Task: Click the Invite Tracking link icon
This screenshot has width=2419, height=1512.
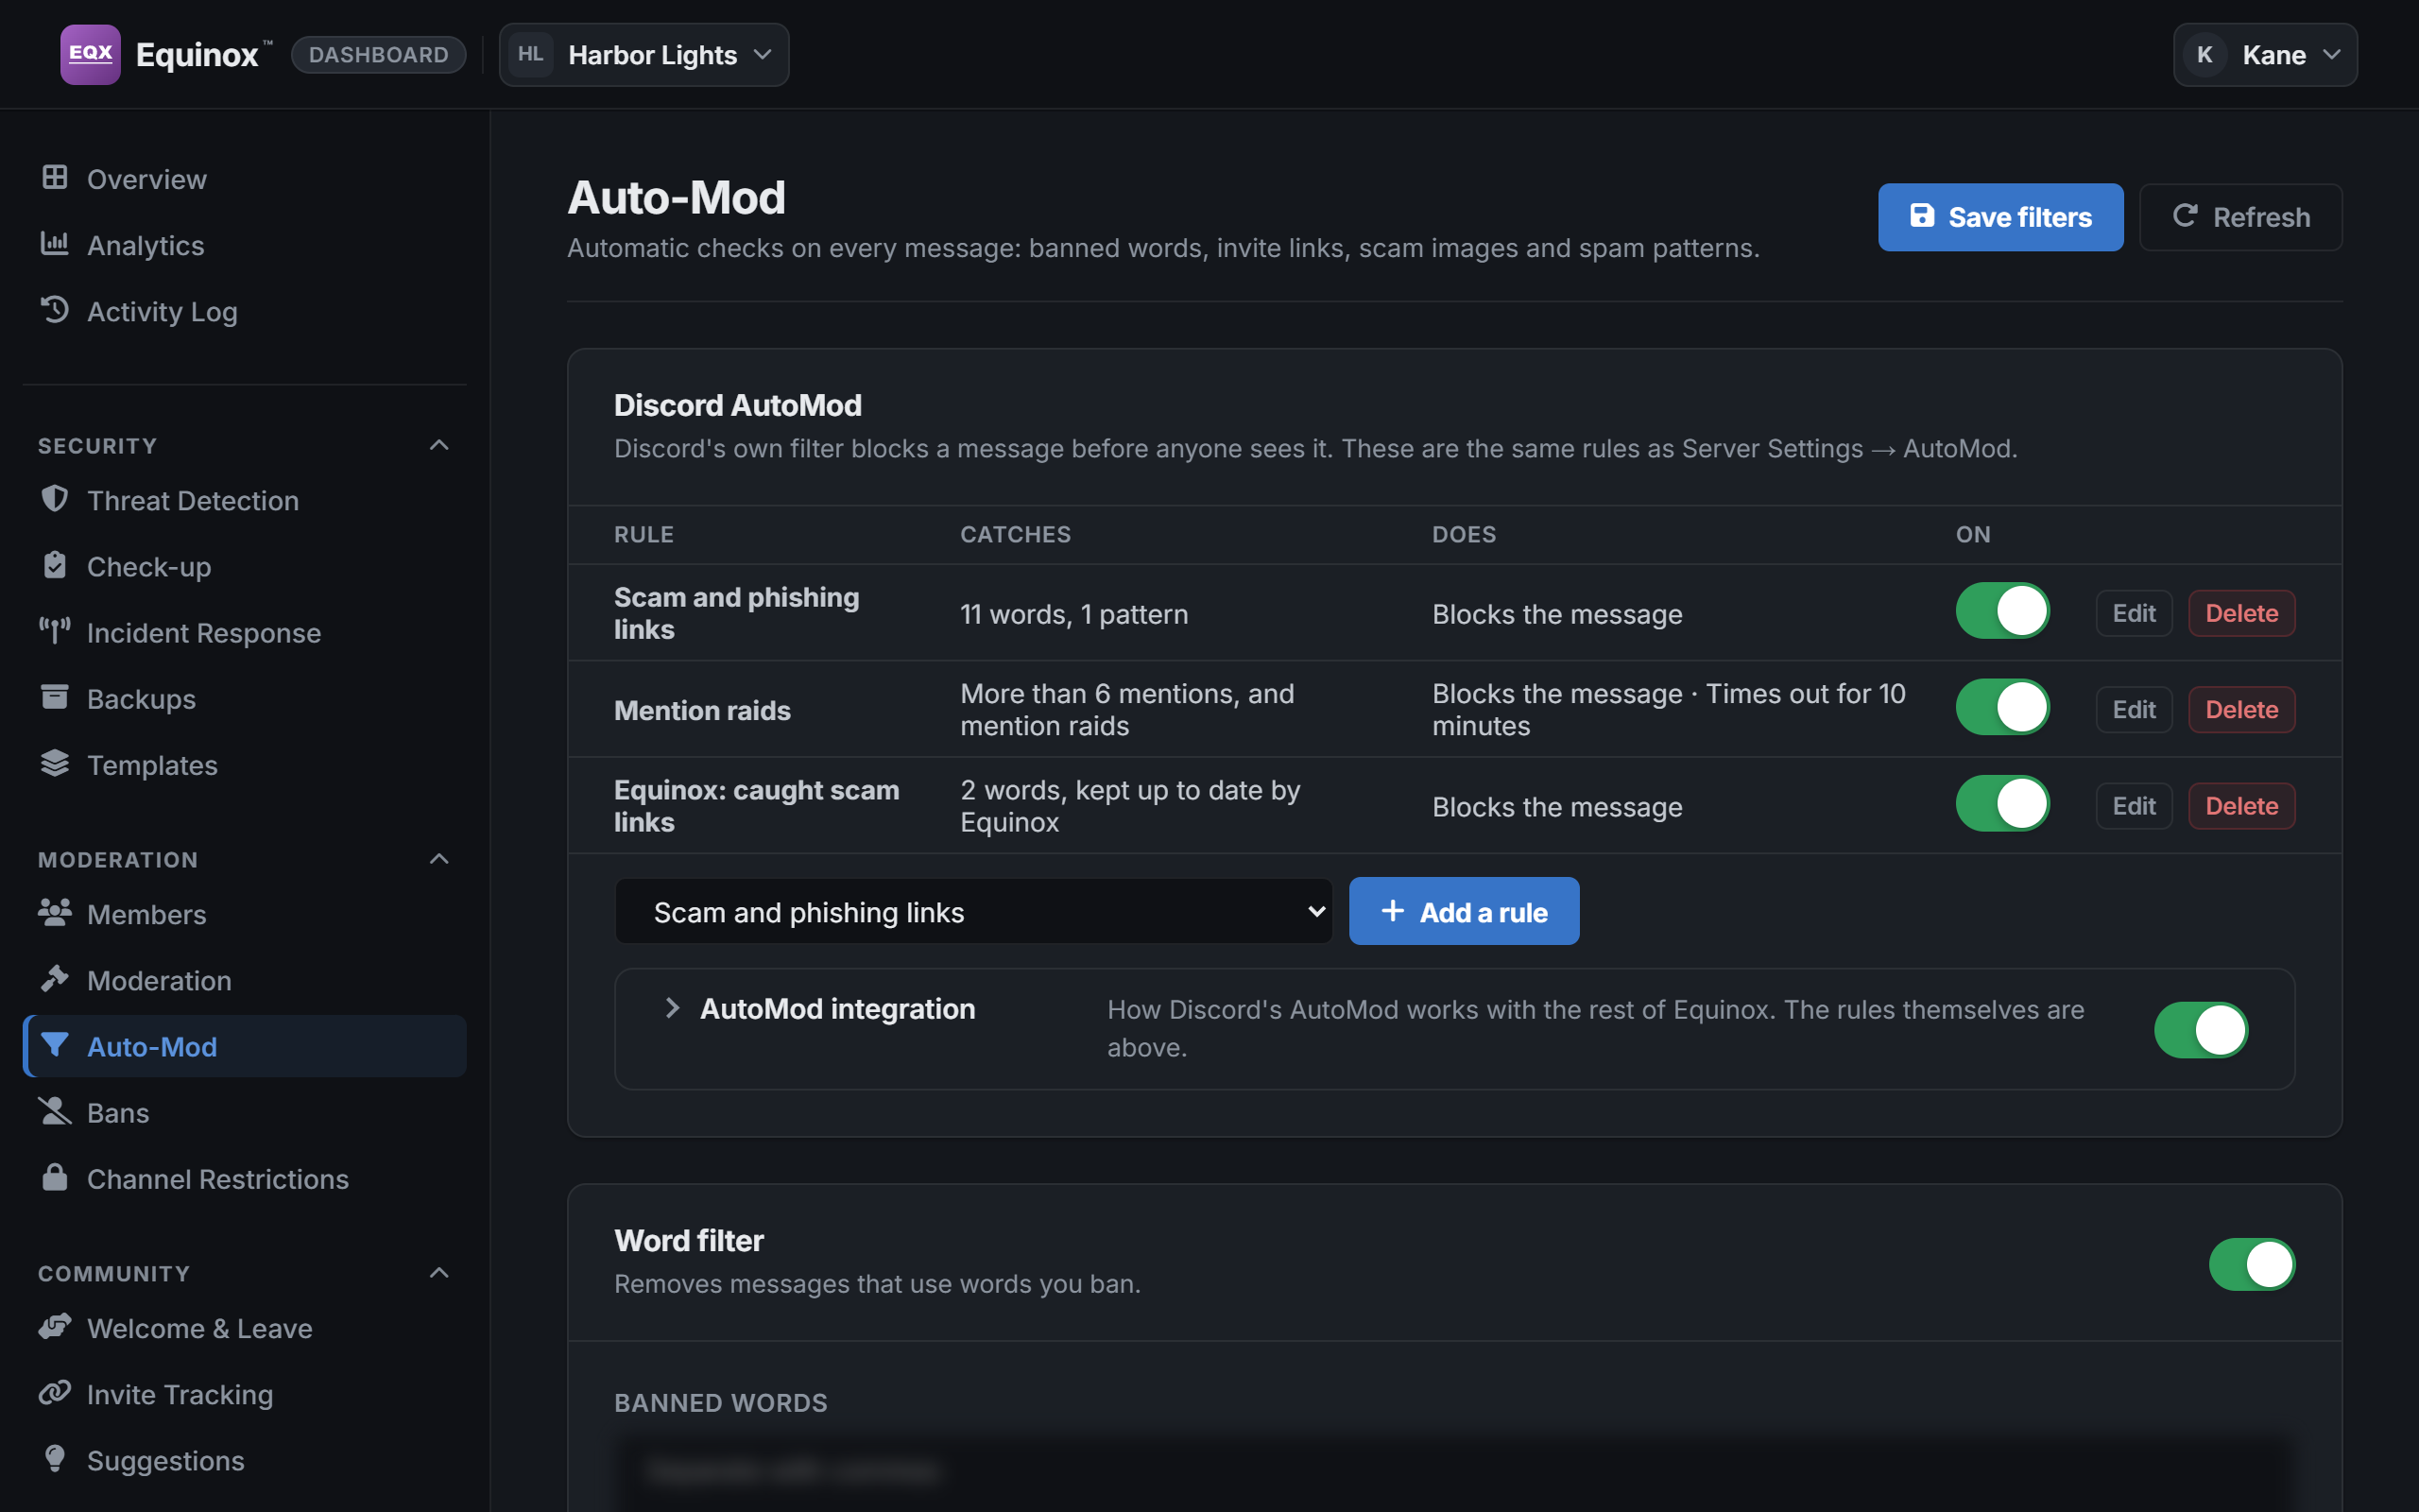Action: tap(55, 1392)
